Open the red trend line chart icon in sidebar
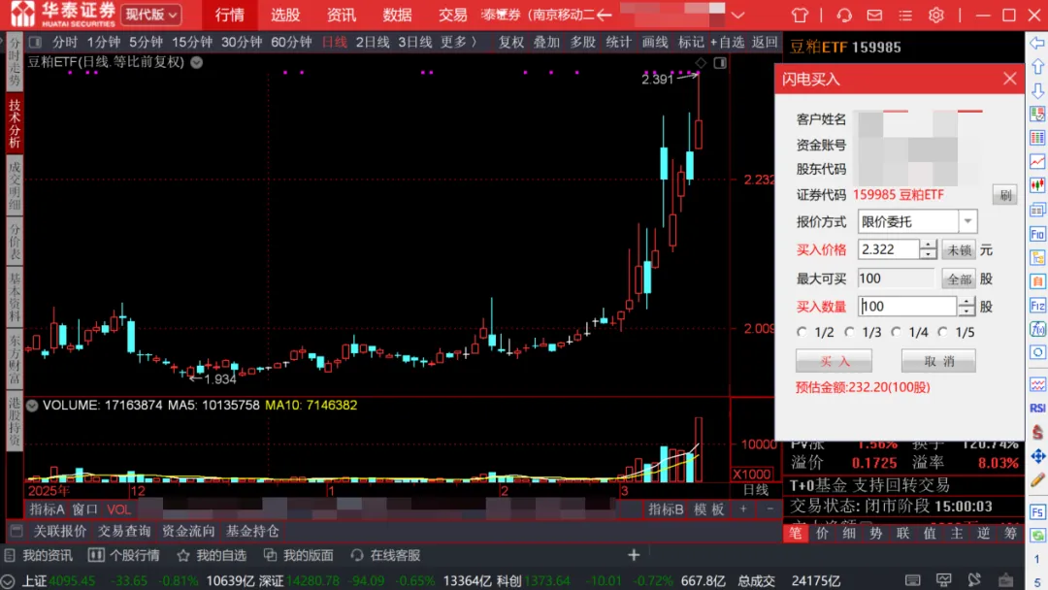This screenshot has width=1048, height=590. (1037, 162)
